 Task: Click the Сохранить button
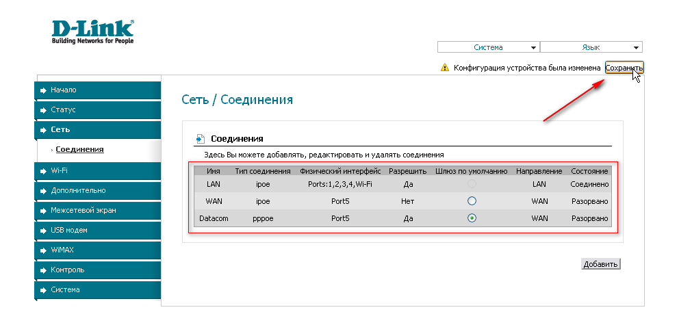(624, 68)
